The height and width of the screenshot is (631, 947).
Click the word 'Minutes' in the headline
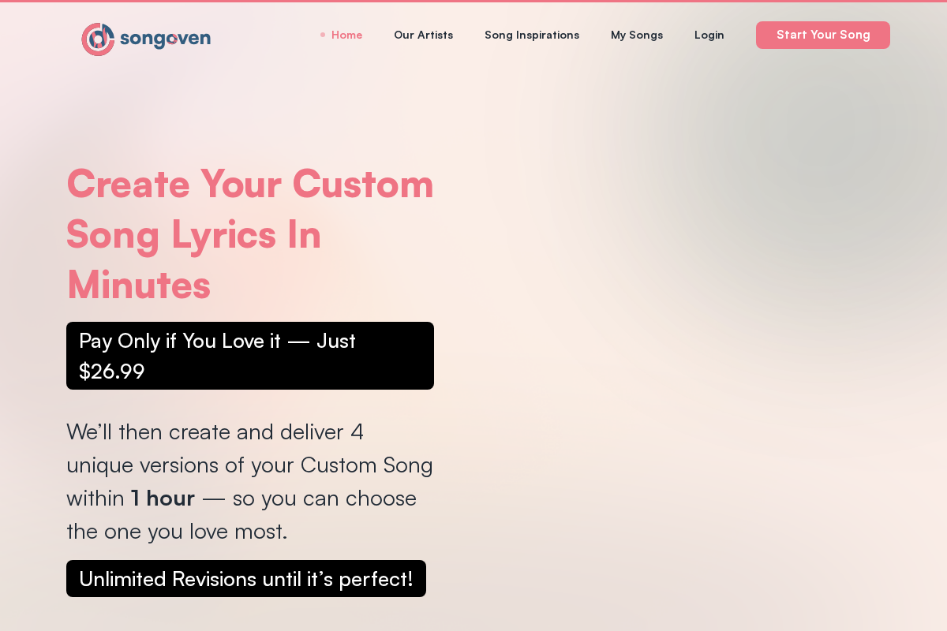coord(138,286)
